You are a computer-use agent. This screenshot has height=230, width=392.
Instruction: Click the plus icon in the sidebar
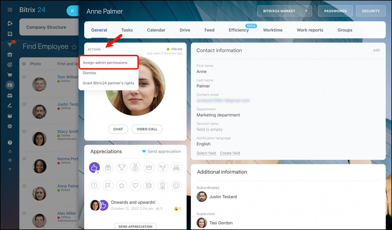pyautogui.click(x=10, y=169)
